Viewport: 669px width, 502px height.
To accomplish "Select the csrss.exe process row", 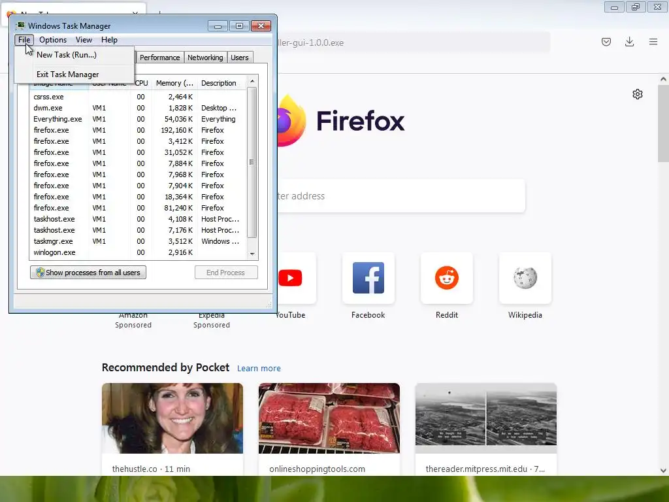I will [137, 97].
